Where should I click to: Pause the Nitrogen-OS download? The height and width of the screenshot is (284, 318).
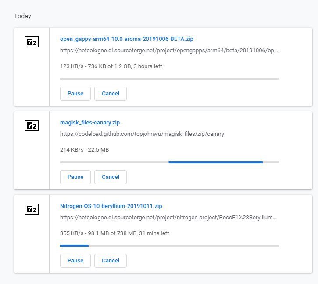(x=75, y=261)
